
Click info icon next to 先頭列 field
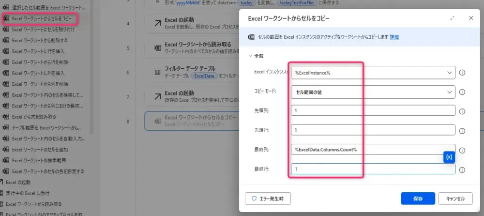(x=462, y=111)
